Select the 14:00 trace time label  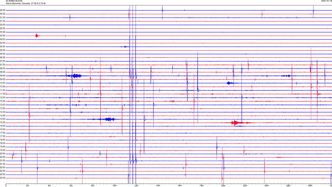click(x=3, y=112)
